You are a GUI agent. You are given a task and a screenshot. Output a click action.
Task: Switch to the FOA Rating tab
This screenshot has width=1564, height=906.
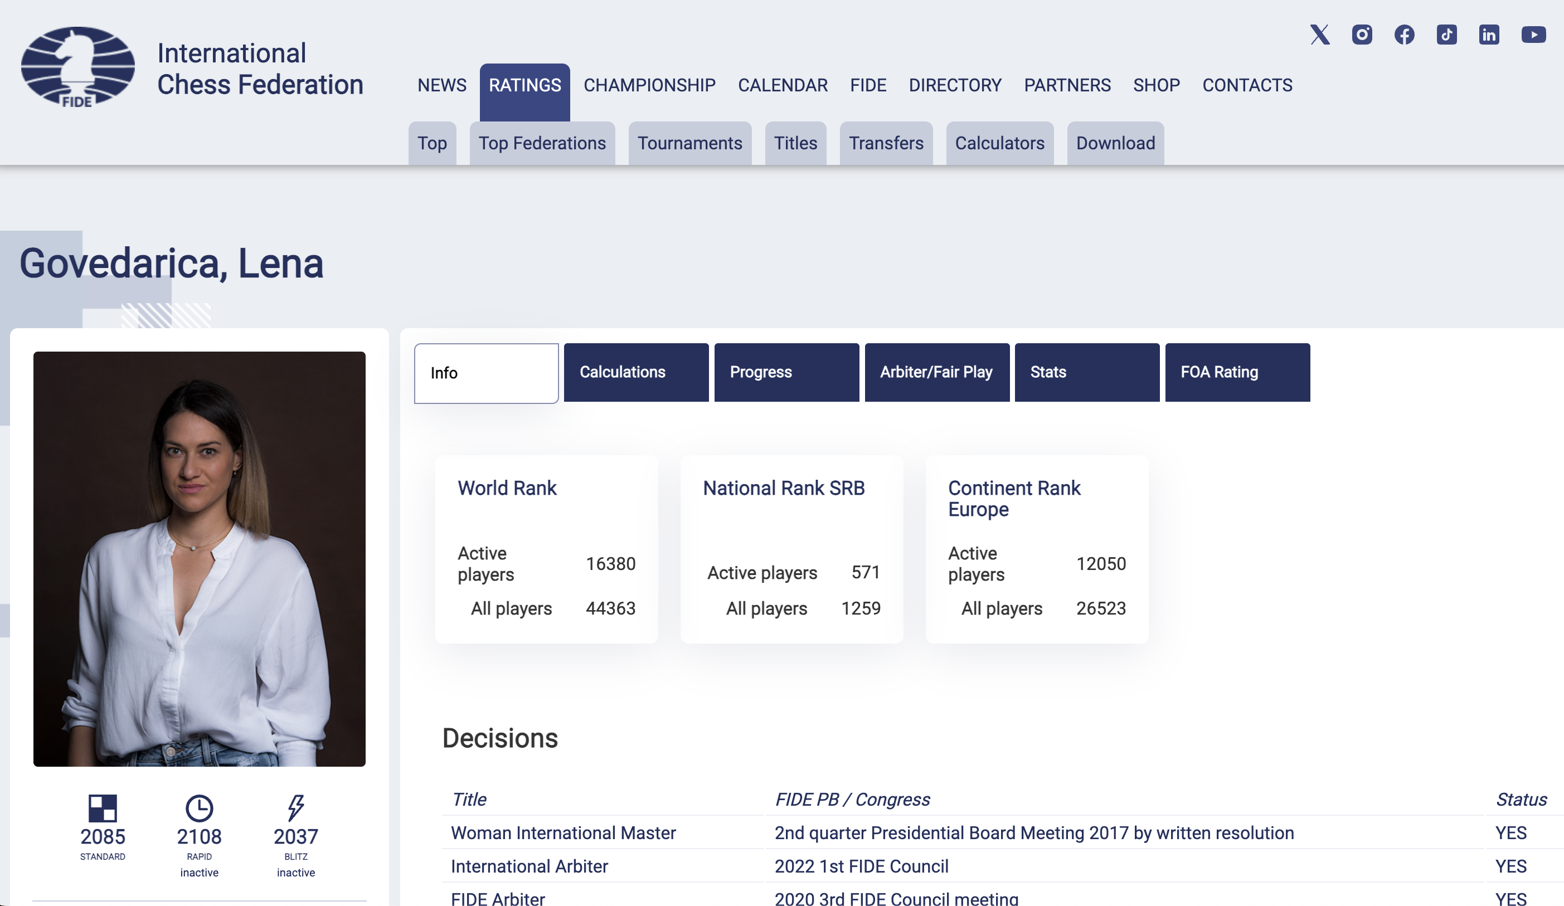click(1237, 372)
